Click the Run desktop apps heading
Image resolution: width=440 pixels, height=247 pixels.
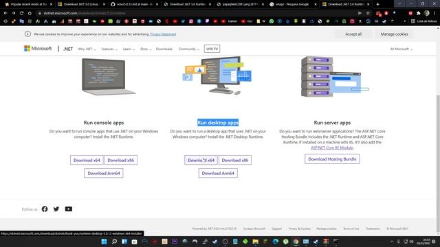click(x=218, y=123)
